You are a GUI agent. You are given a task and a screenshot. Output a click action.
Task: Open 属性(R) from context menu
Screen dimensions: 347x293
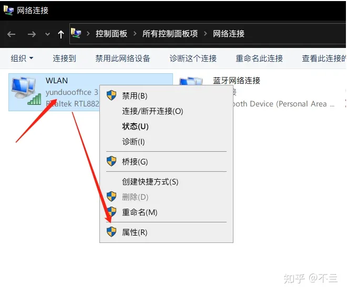(166, 232)
